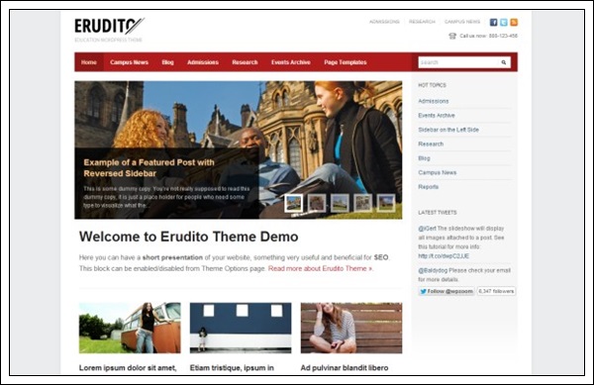Click the telephone icon beside Call us now
594x385 pixels.
[x=452, y=36]
